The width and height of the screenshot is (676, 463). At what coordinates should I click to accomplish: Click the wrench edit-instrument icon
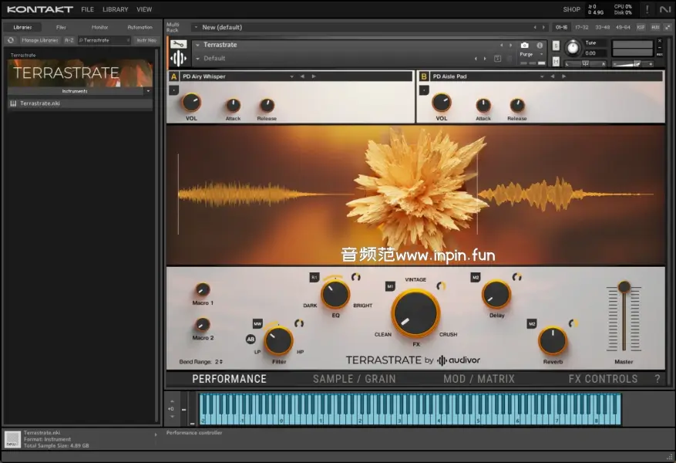pyautogui.click(x=178, y=44)
